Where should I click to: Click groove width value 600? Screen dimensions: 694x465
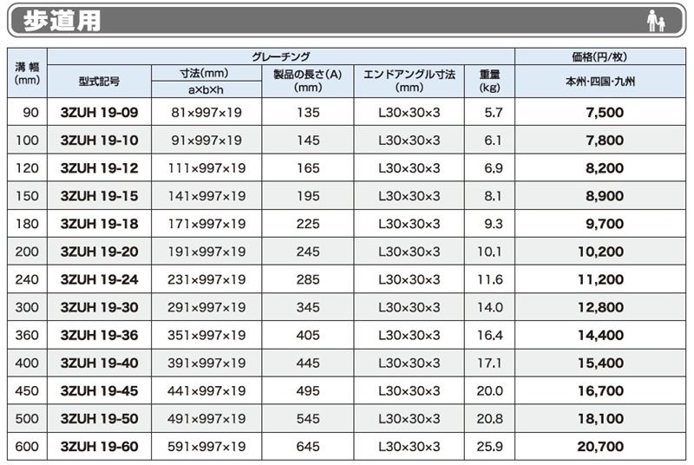pos(27,447)
